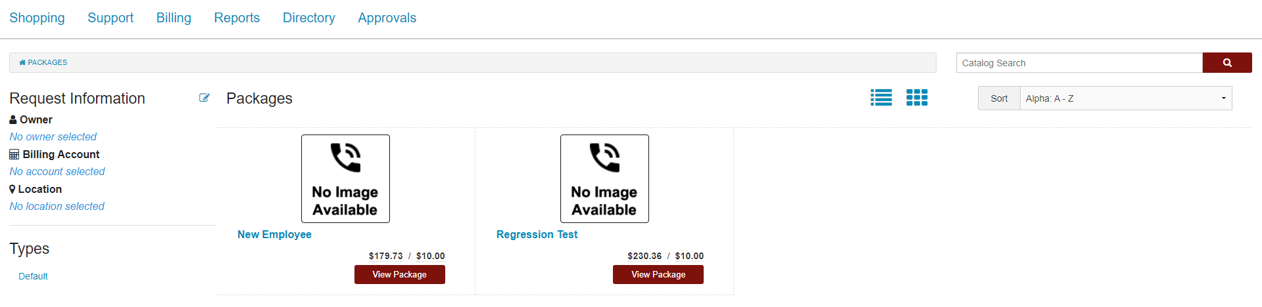Image resolution: width=1262 pixels, height=307 pixels.
Task: Go to the Billing menu
Action: tap(174, 18)
